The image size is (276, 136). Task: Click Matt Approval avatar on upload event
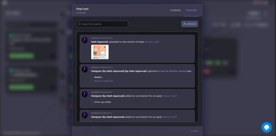tap(85, 40)
